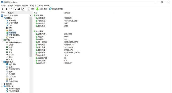
Task: Select 已运行时间 in the tree
Action: (x=12, y=81)
